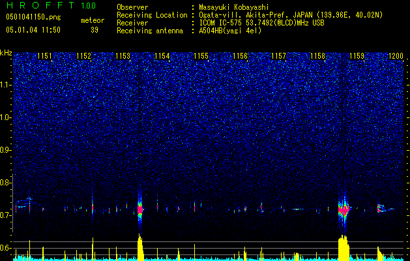The width and height of the screenshot is (410, 261).
Task: Click the tall yellow level peak below the 1153 echo
Action: pos(141,247)
